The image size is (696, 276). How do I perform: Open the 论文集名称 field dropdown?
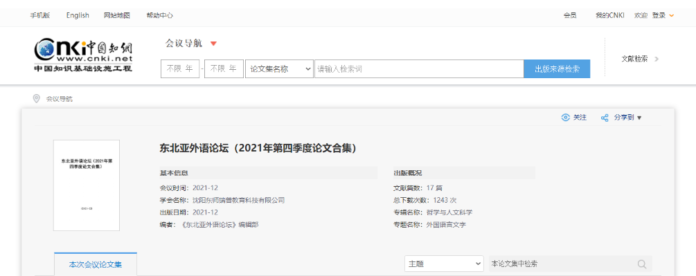pos(279,69)
